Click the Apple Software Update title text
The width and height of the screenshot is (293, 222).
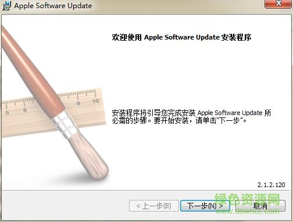[x=53, y=6]
